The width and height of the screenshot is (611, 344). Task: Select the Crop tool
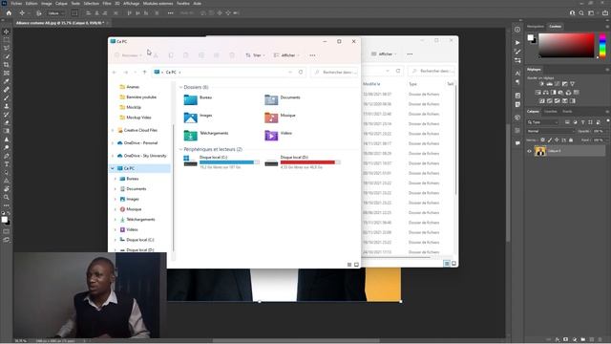coord(7,65)
